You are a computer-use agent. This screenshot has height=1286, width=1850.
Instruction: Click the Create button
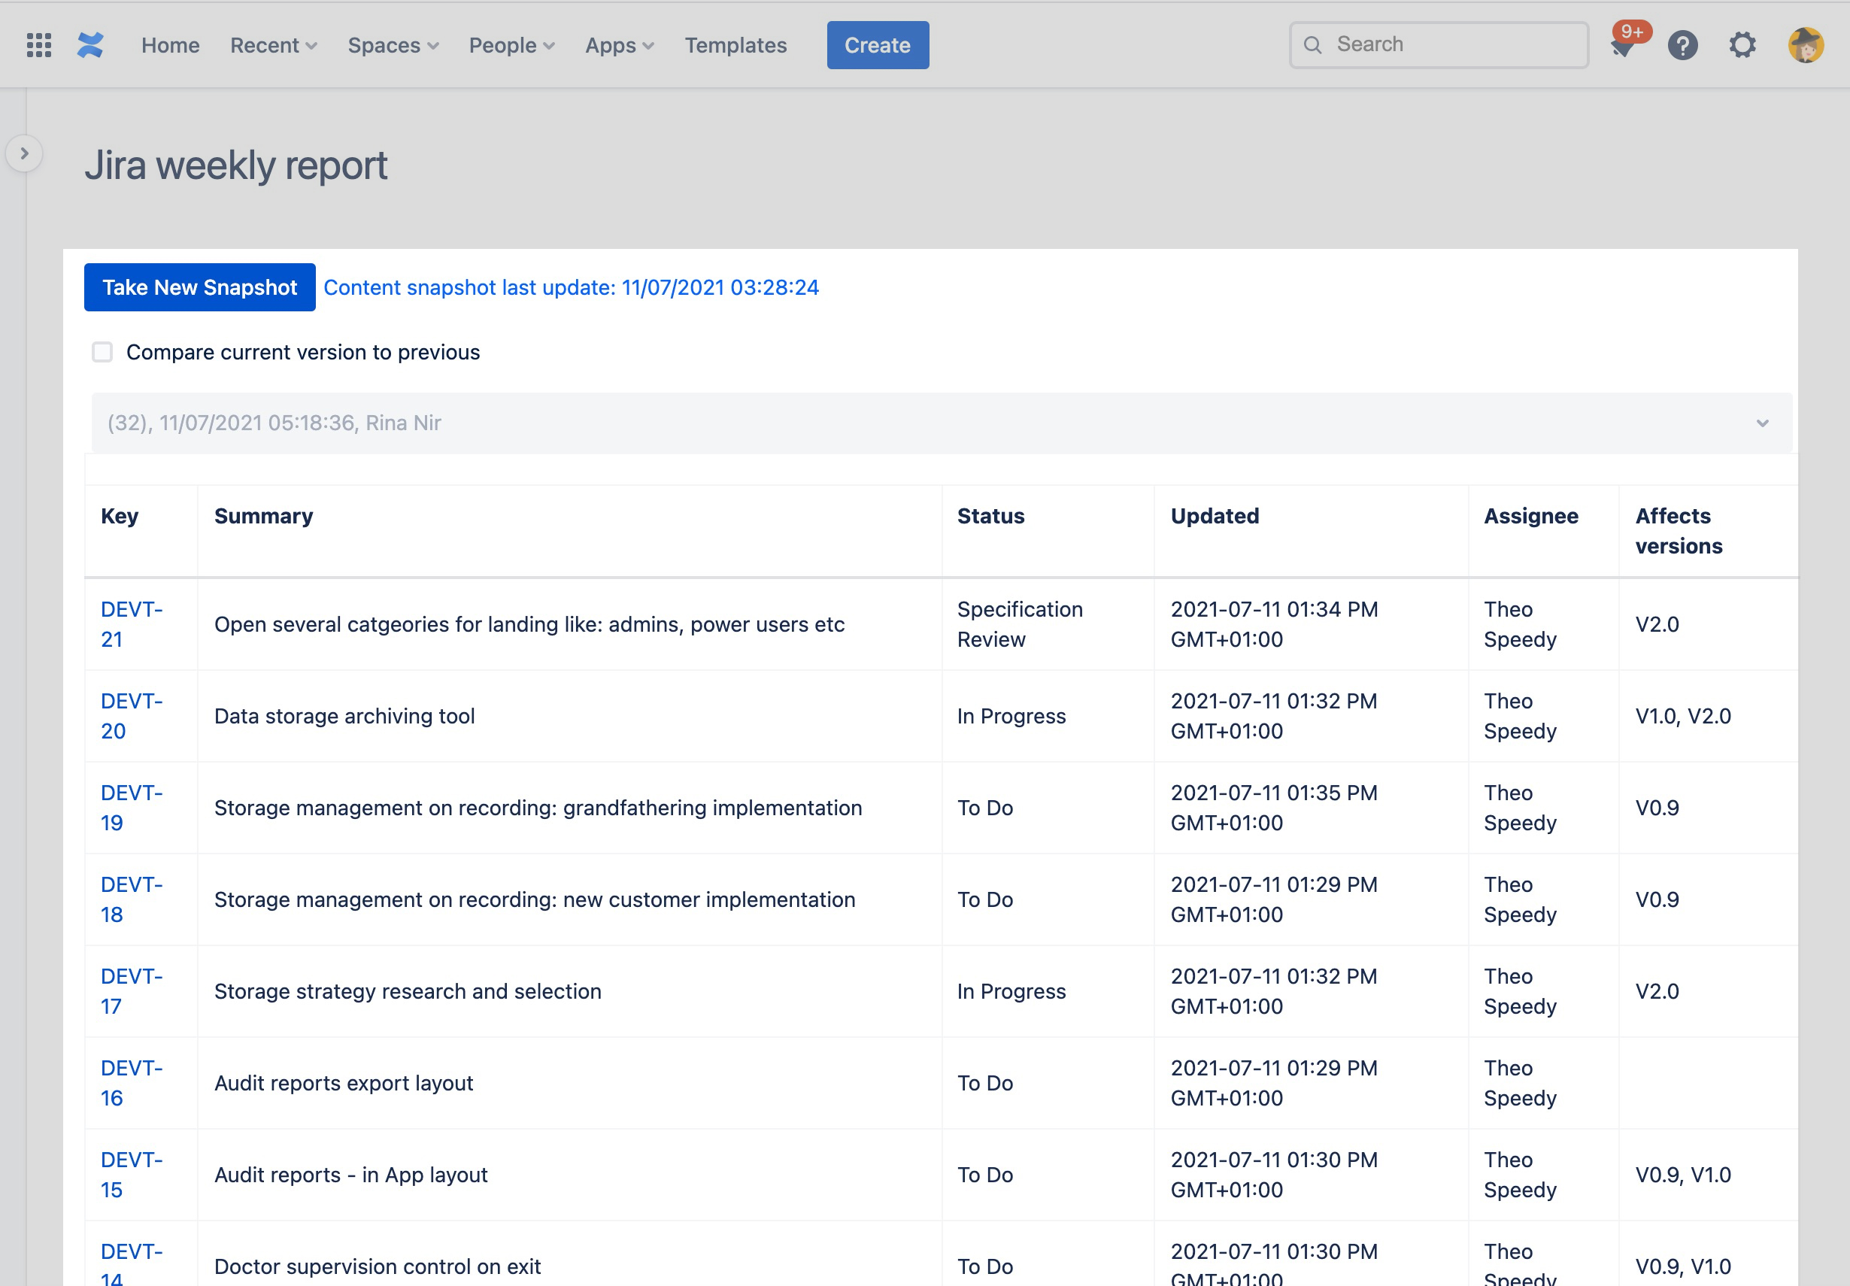coord(878,45)
